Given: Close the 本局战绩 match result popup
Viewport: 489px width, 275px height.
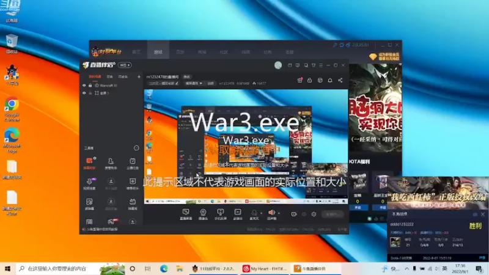Looking at the screenshot, I should pos(482,215).
